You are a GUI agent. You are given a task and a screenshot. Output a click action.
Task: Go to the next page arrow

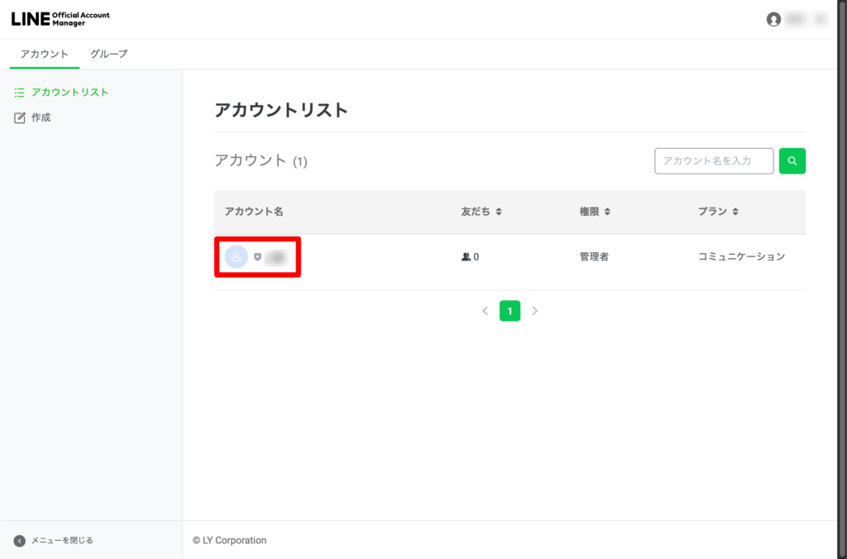click(x=535, y=311)
